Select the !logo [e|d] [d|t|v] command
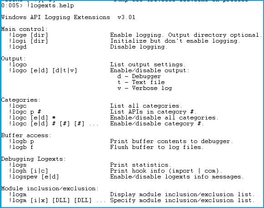This screenshot has width=264, height=208. (x=43, y=70)
